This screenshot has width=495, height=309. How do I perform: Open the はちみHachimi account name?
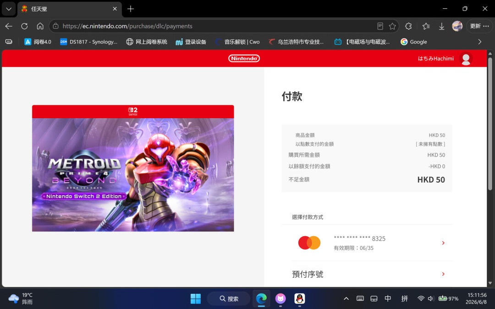coord(436,59)
